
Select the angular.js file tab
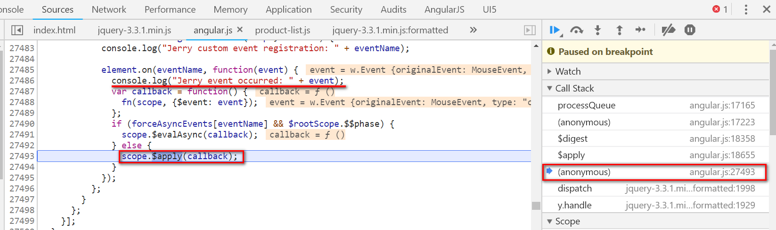213,30
